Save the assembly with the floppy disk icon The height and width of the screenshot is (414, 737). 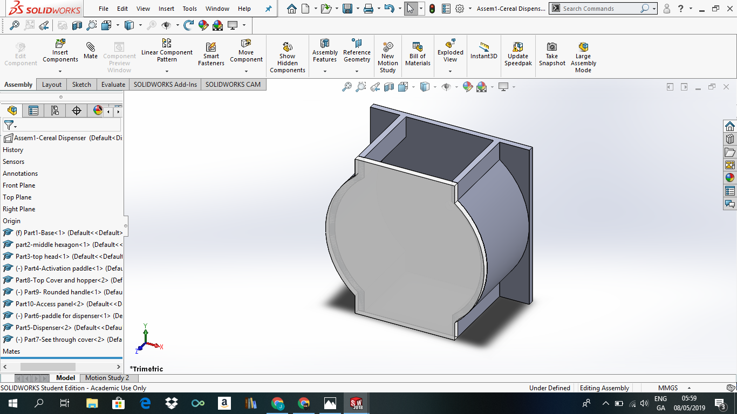[x=347, y=9]
